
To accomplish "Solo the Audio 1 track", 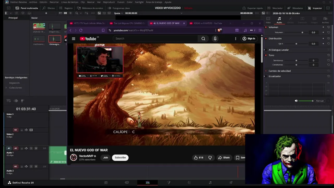I will coord(31,148).
